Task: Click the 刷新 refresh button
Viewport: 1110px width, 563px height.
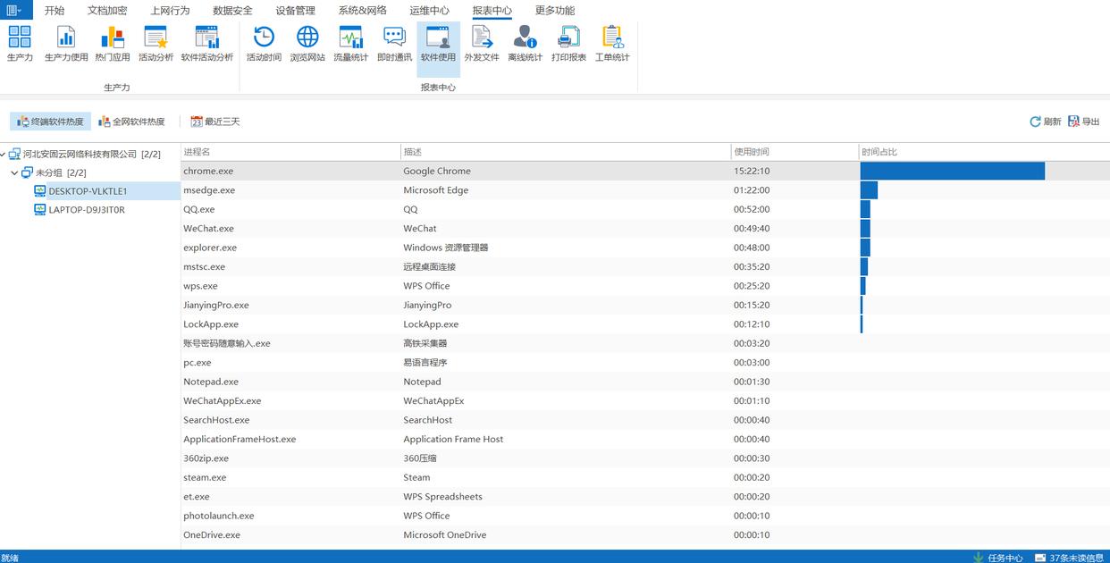Action: pyautogui.click(x=1045, y=122)
